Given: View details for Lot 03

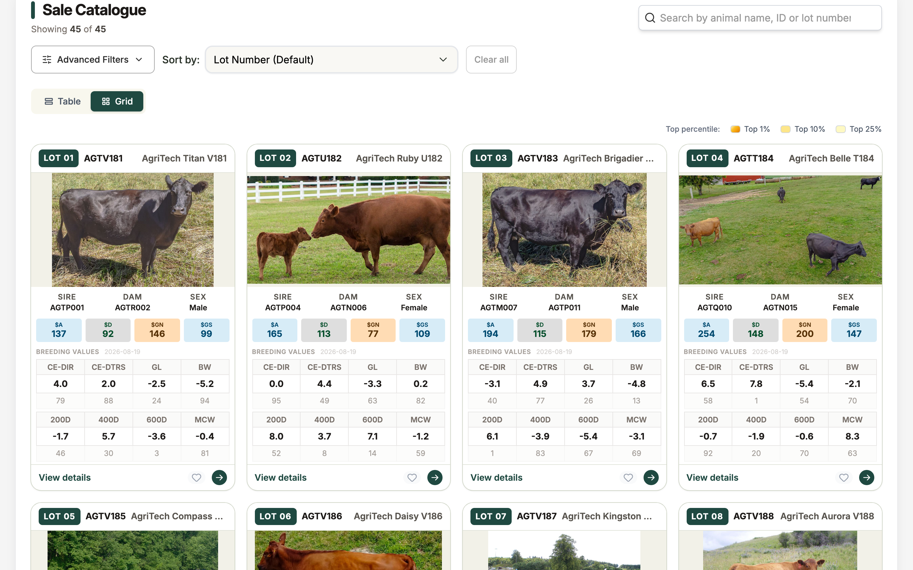Looking at the screenshot, I should [496, 478].
